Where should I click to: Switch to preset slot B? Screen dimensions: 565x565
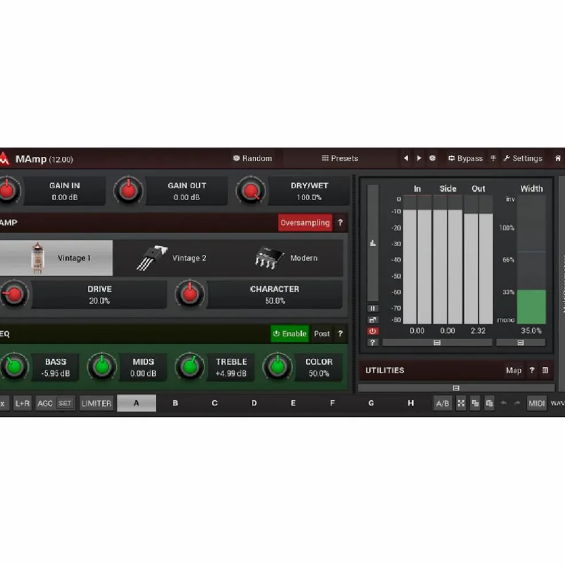point(176,403)
